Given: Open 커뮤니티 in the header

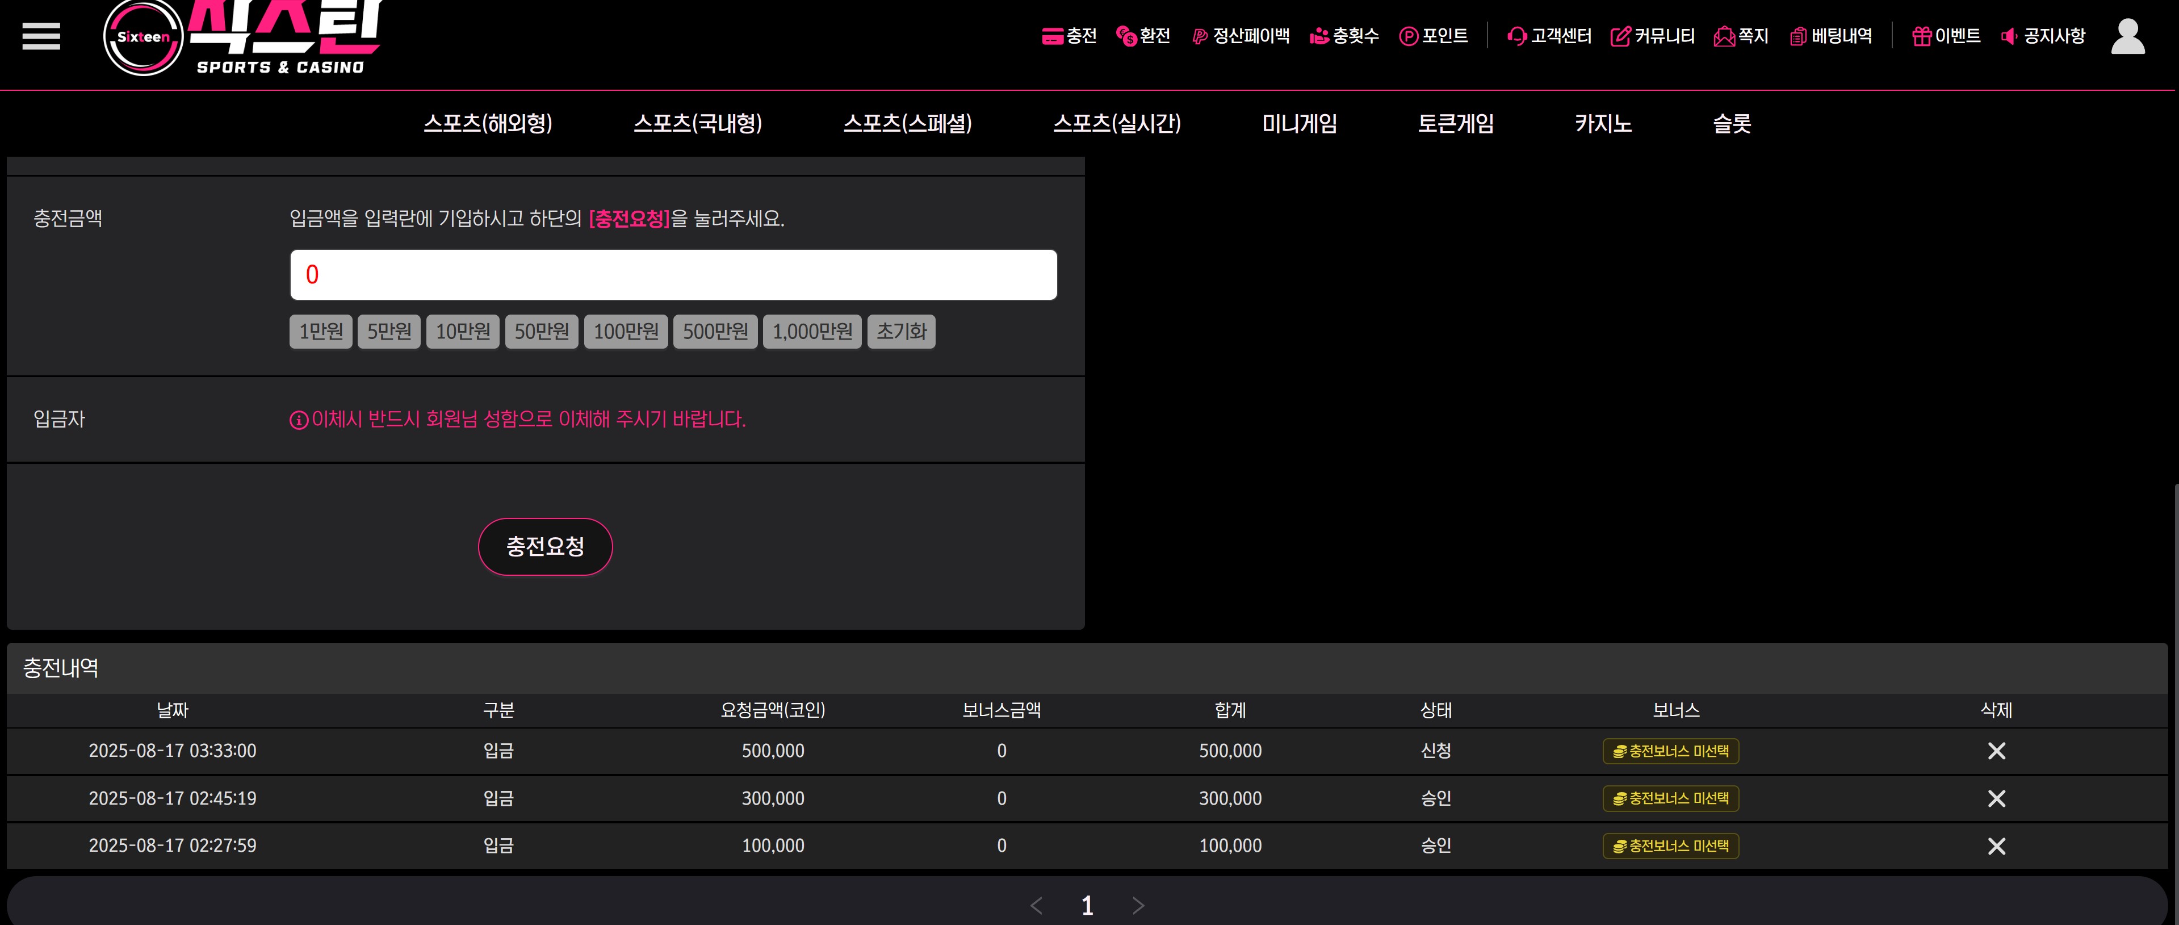Looking at the screenshot, I should click(x=1653, y=36).
